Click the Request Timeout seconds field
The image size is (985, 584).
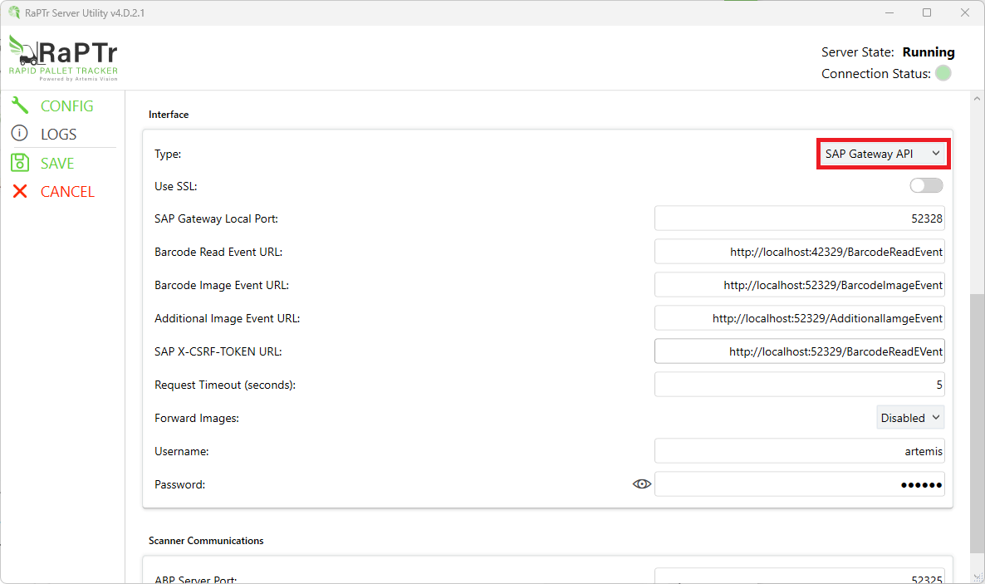(799, 385)
